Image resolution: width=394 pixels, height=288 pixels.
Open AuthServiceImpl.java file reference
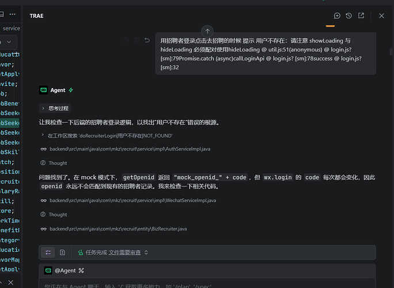130,149
